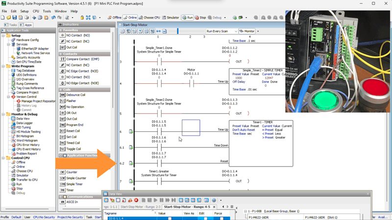
Task: Select the Compare Contact (CMP) instruction
Action: click(x=79, y=59)
